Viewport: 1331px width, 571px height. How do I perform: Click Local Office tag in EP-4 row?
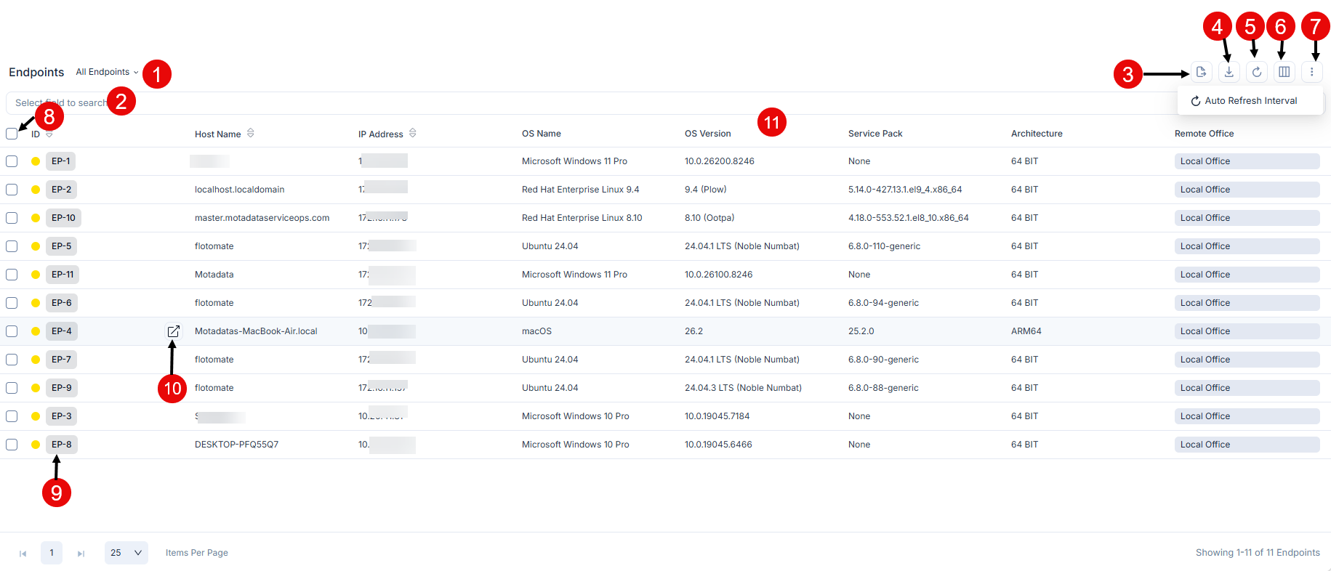click(x=1247, y=331)
